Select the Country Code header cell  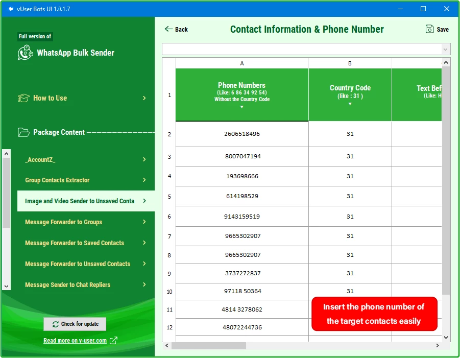click(x=350, y=95)
